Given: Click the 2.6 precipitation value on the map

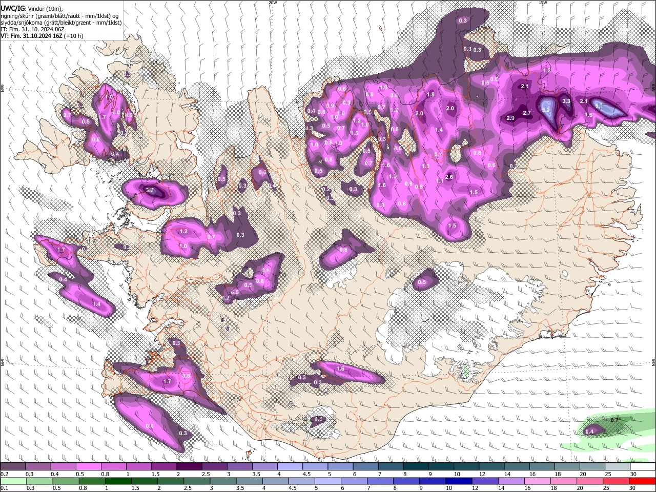Looking at the screenshot, I should [x=449, y=177].
